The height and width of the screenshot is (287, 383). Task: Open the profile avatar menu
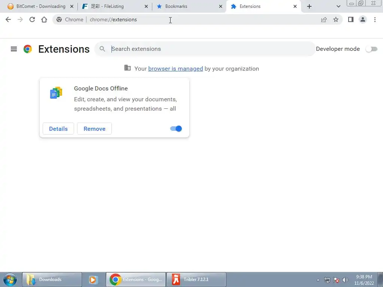363,19
